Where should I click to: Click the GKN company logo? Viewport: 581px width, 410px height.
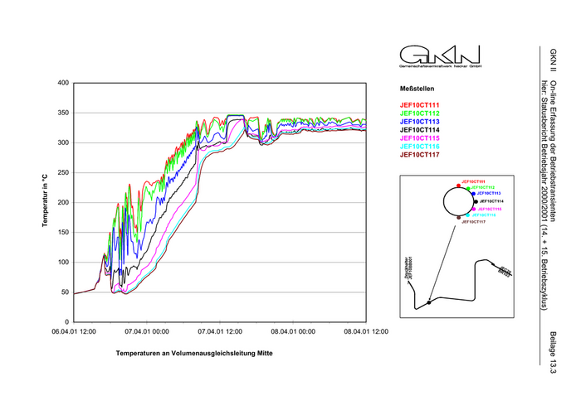pos(440,56)
